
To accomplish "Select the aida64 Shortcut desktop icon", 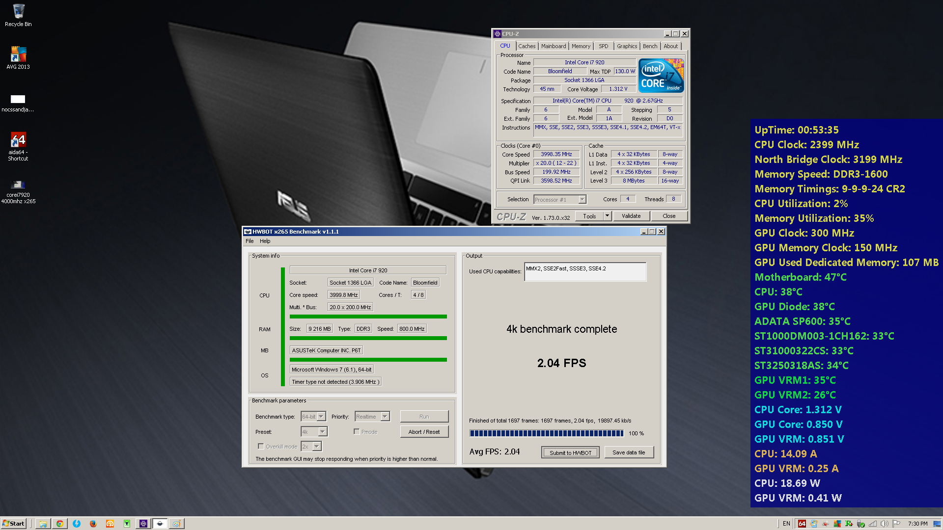I will [x=18, y=146].
